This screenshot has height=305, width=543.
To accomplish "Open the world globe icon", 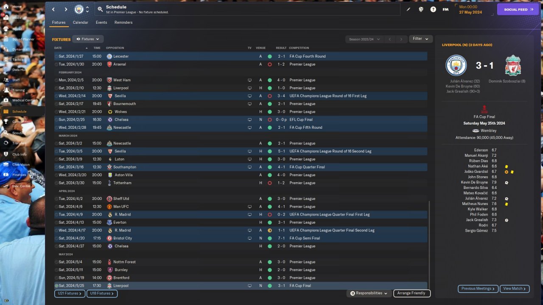I will (x=421, y=9).
